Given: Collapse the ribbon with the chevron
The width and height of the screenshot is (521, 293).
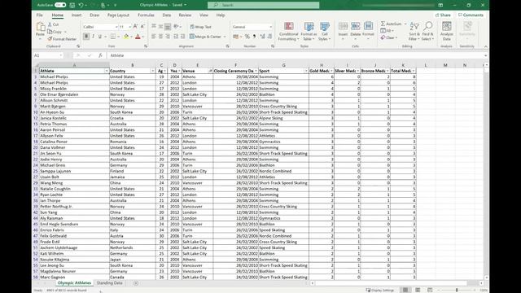Looking at the screenshot, I should [485, 46].
